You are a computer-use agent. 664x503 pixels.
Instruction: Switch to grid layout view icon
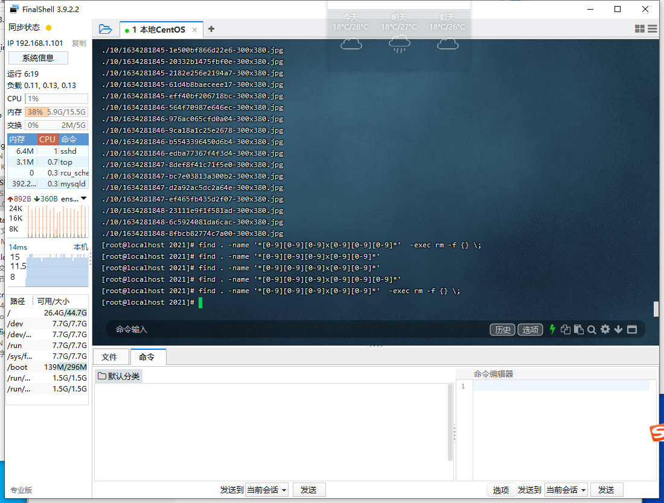coord(640,29)
